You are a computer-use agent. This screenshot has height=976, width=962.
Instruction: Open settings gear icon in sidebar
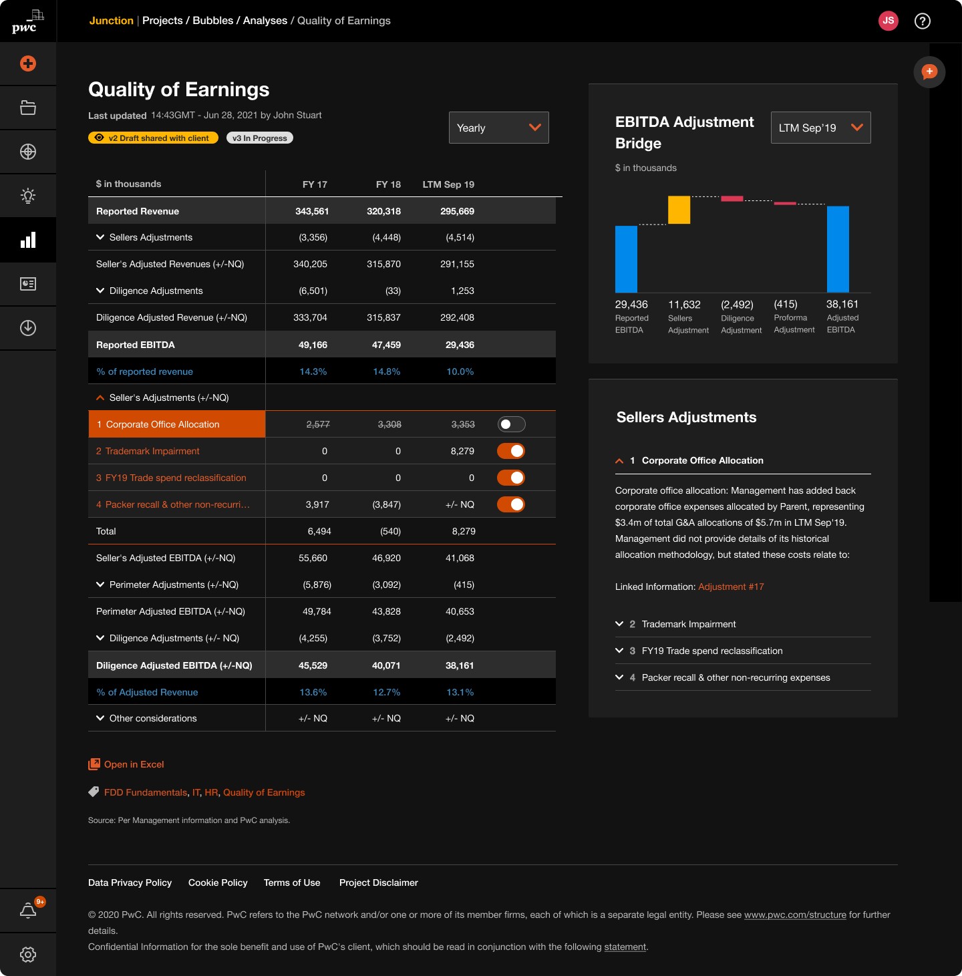point(28,955)
